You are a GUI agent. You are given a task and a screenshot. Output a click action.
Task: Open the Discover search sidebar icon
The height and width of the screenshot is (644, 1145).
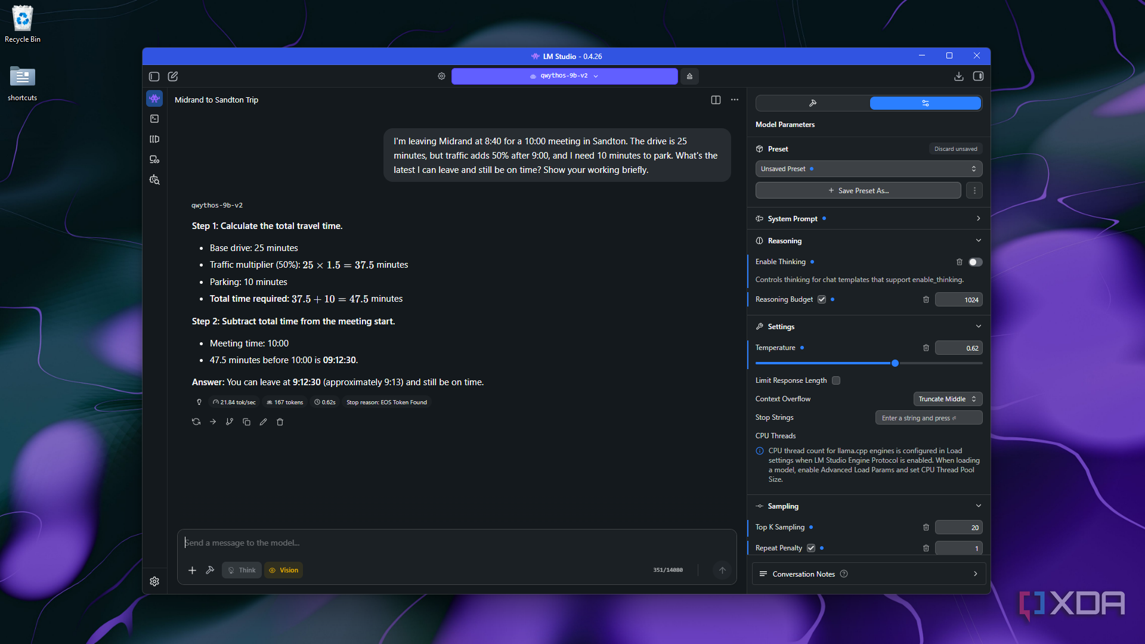pyautogui.click(x=154, y=179)
